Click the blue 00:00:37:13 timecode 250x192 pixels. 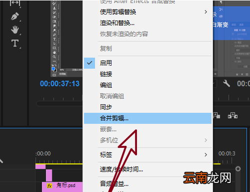pos(59,84)
